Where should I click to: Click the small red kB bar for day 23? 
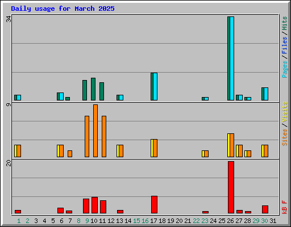(x=205, y=212)
